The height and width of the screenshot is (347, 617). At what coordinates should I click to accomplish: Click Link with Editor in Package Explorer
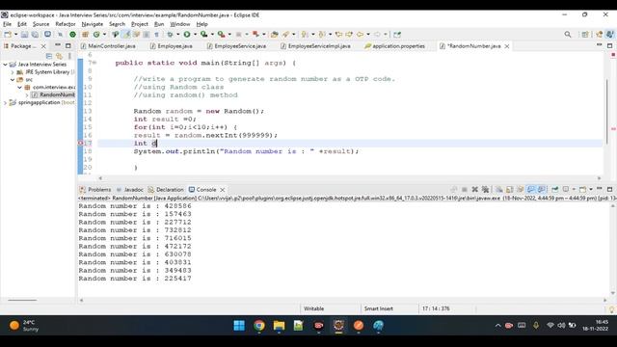point(59,56)
